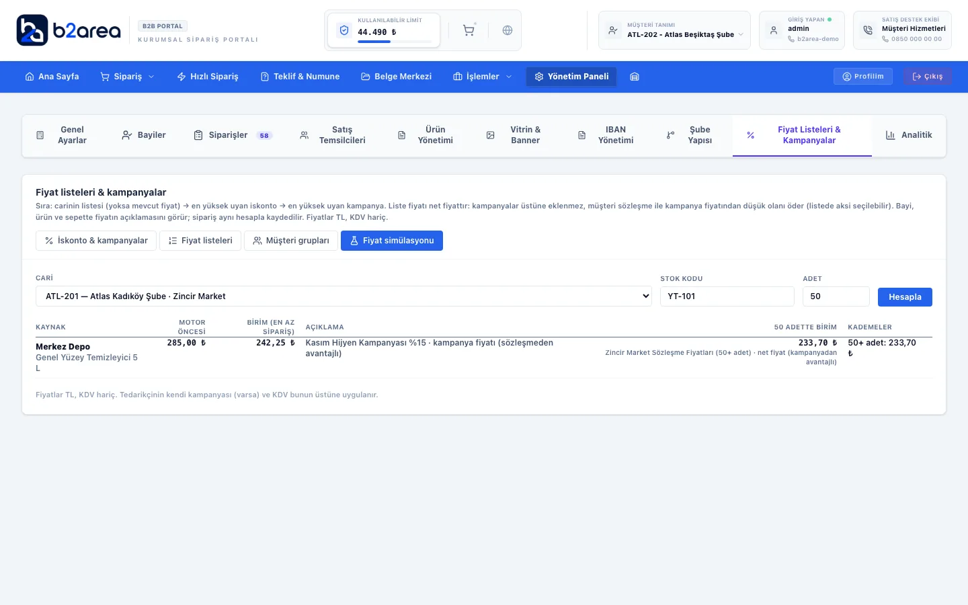Click the globe language icon
The image size is (968, 605).
[508, 30]
